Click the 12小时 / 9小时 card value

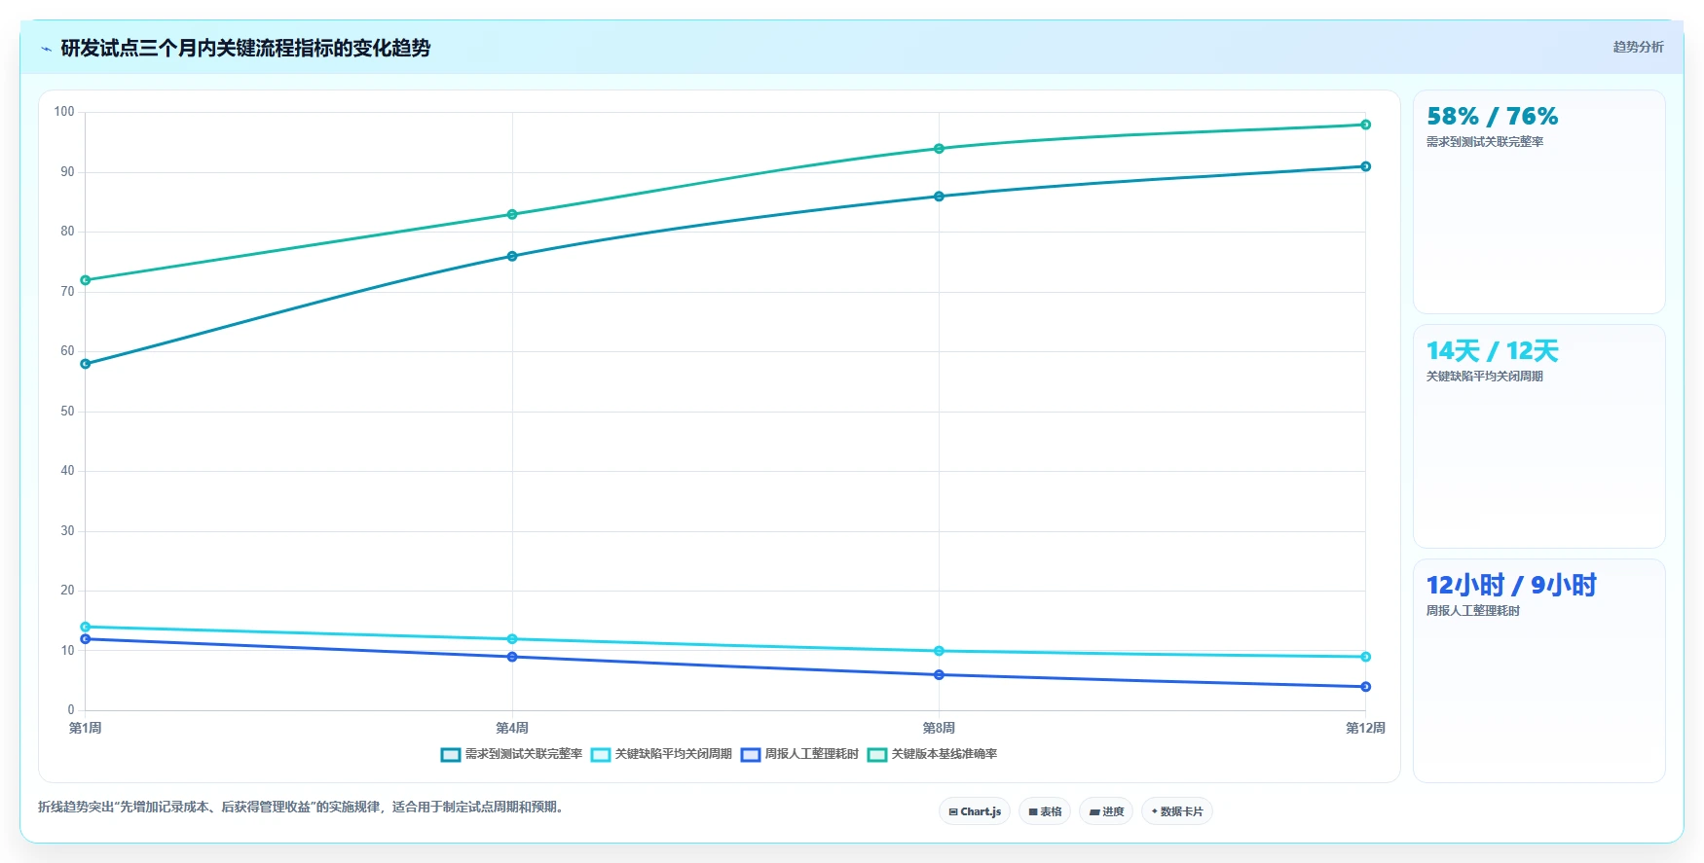click(x=1511, y=586)
